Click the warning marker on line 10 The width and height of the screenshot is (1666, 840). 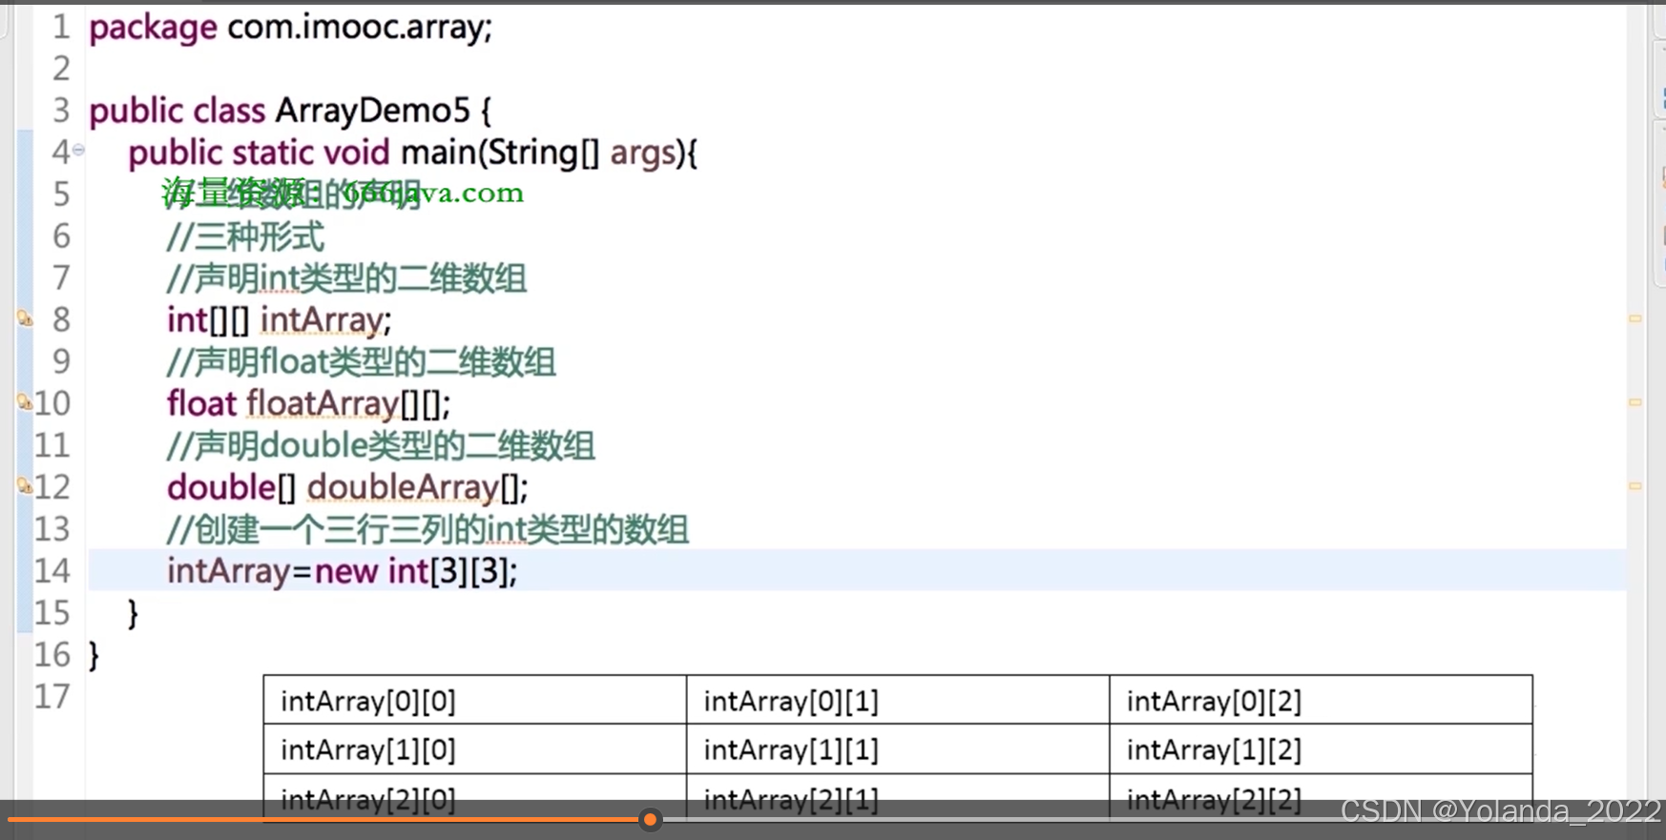[25, 402]
